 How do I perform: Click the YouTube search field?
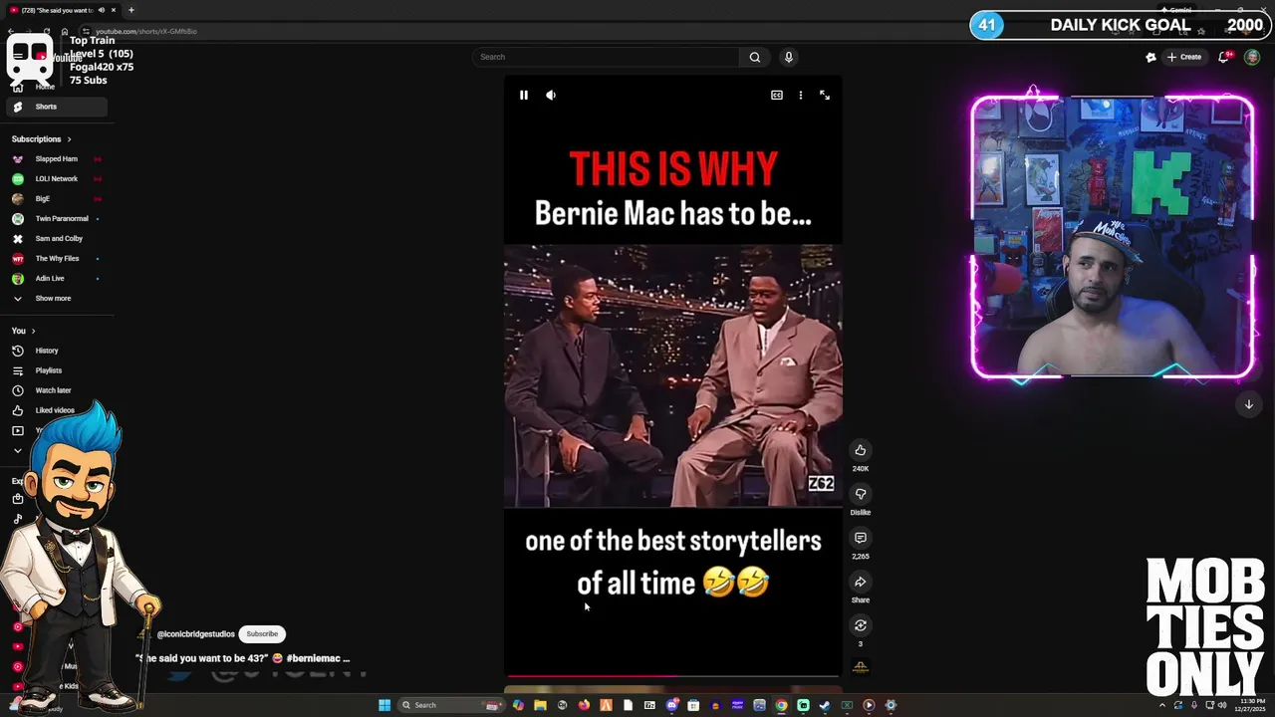click(606, 57)
